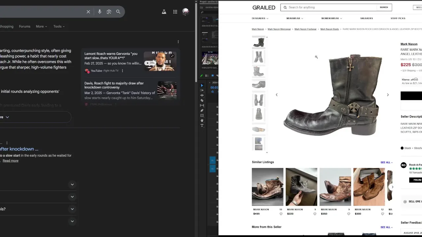
Task: Select the Type tool in Premiere
Action: pyautogui.click(x=202, y=126)
